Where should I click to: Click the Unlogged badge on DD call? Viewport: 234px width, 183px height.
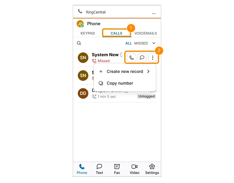(x=147, y=96)
